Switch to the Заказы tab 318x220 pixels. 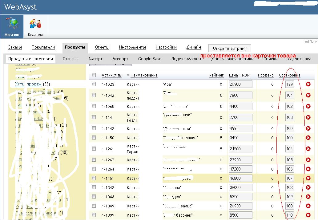(x=15, y=47)
